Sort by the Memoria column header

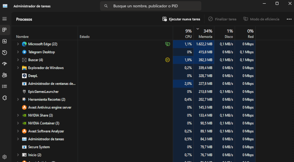tap(204, 33)
